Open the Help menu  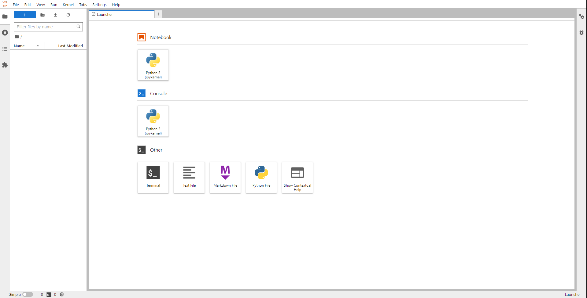[116, 5]
